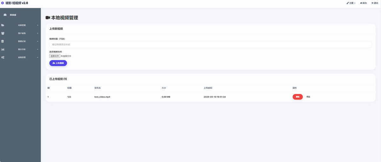Screen dimensions: 381x162
Task: Click the 上传视频 upload button
Action: click(x=58, y=63)
